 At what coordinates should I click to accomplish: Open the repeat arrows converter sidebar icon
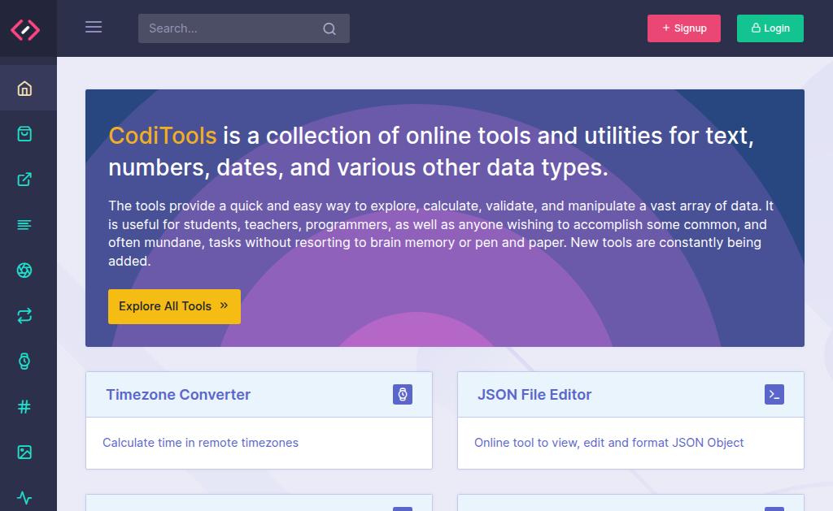click(x=24, y=316)
